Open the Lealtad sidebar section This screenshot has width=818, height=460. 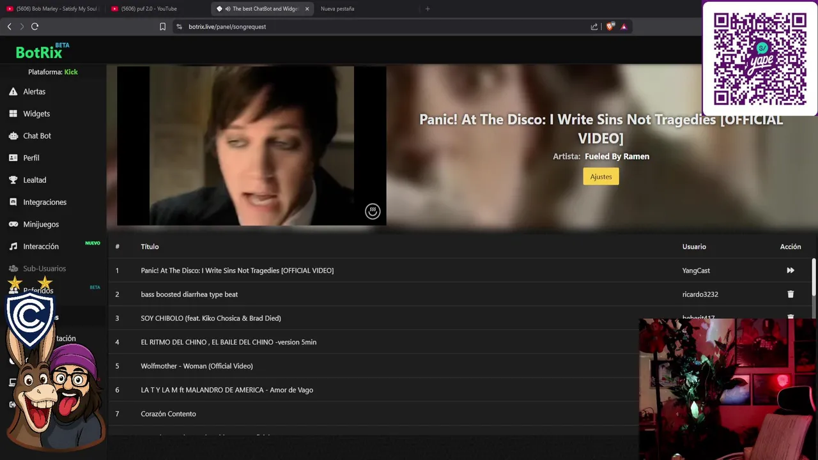pos(35,180)
